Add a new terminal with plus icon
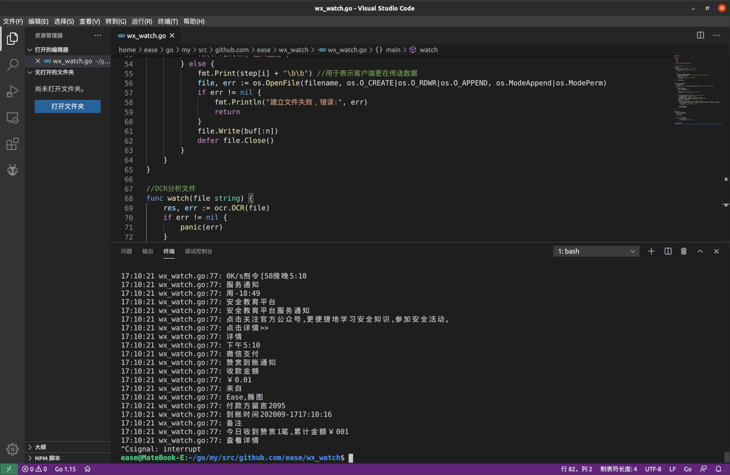 pyautogui.click(x=651, y=251)
